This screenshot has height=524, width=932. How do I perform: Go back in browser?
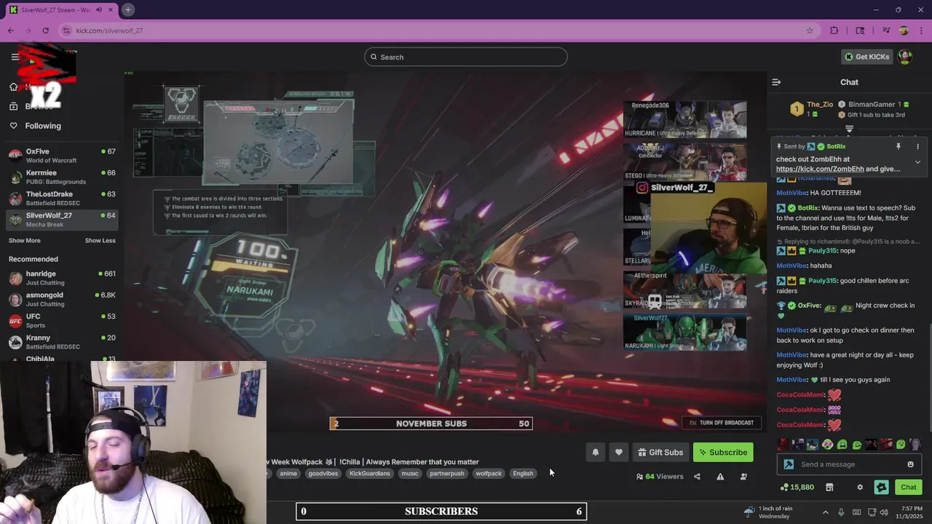(11, 31)
